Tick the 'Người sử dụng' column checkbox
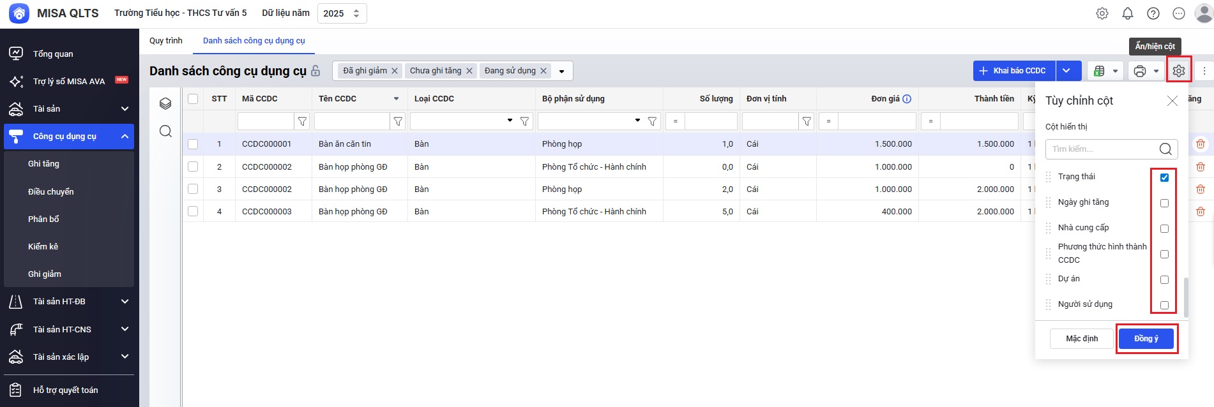The height and width of the screenshot is (407, 1214). pyautogui.click(x=1164, y=305)
